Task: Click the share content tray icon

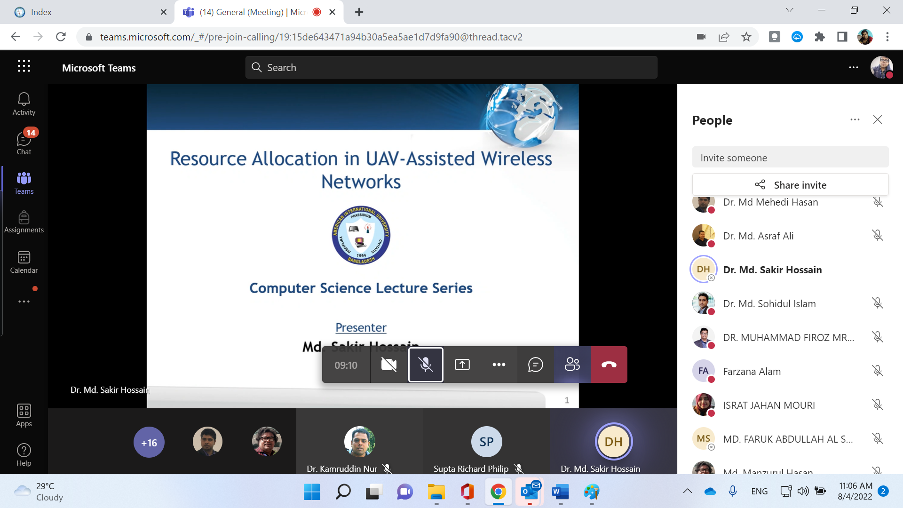Action: click(462, 365)
